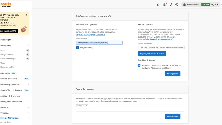The width and height of the screenshot is (222, 125).
Task: Open the help question mark icon
Action: click(x=177, y=4)
